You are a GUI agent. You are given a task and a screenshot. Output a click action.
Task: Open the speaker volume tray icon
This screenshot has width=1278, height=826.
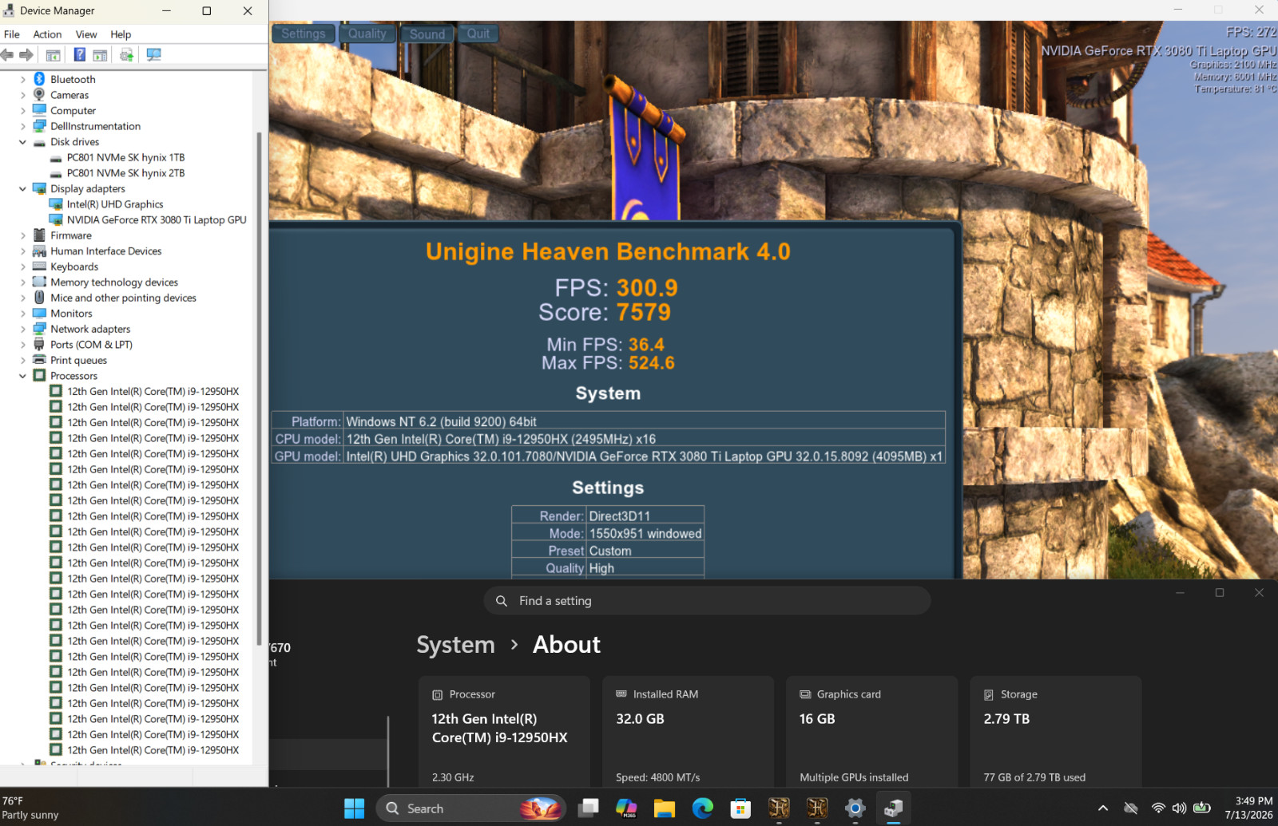coord(1179,808)
